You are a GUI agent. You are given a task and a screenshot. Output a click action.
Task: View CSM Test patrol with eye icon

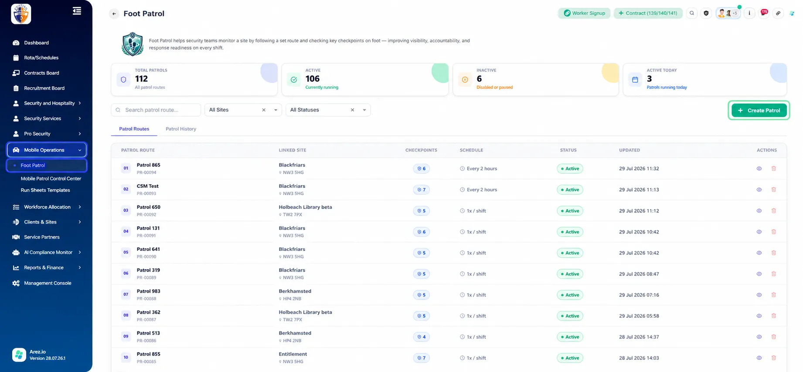click(759, 189)
